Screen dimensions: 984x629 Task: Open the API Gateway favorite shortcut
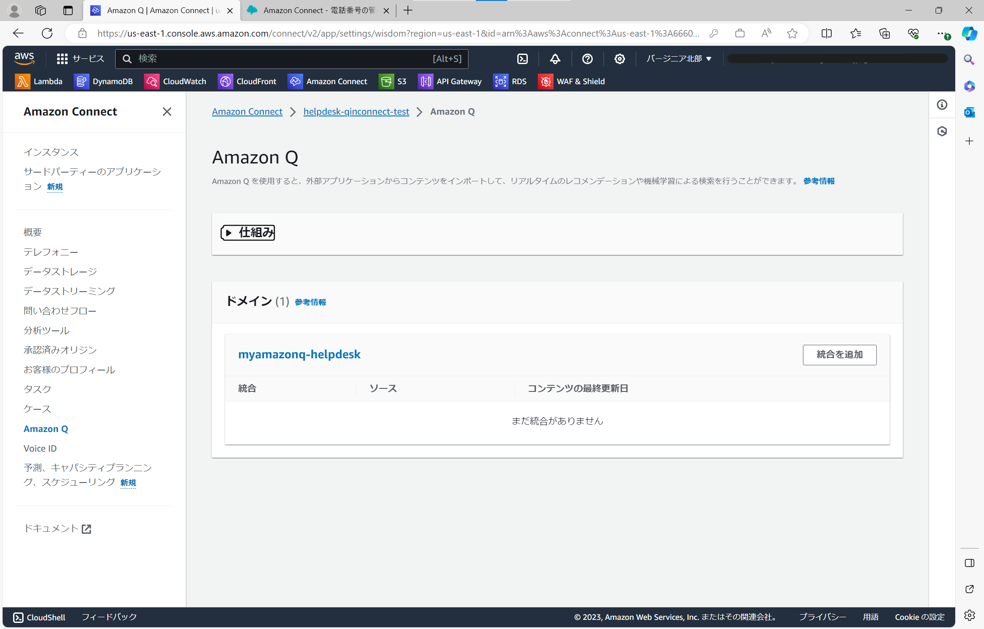(x=450, y=82)
